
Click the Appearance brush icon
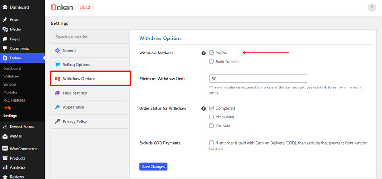click(x=57, y=107)
